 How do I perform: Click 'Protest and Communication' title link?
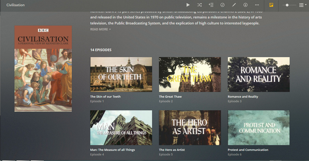click(248, 150)
